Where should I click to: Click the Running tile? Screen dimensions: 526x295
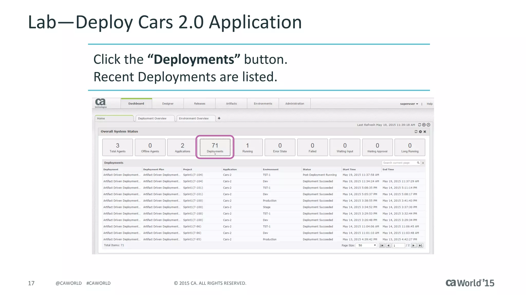[247, 147]
